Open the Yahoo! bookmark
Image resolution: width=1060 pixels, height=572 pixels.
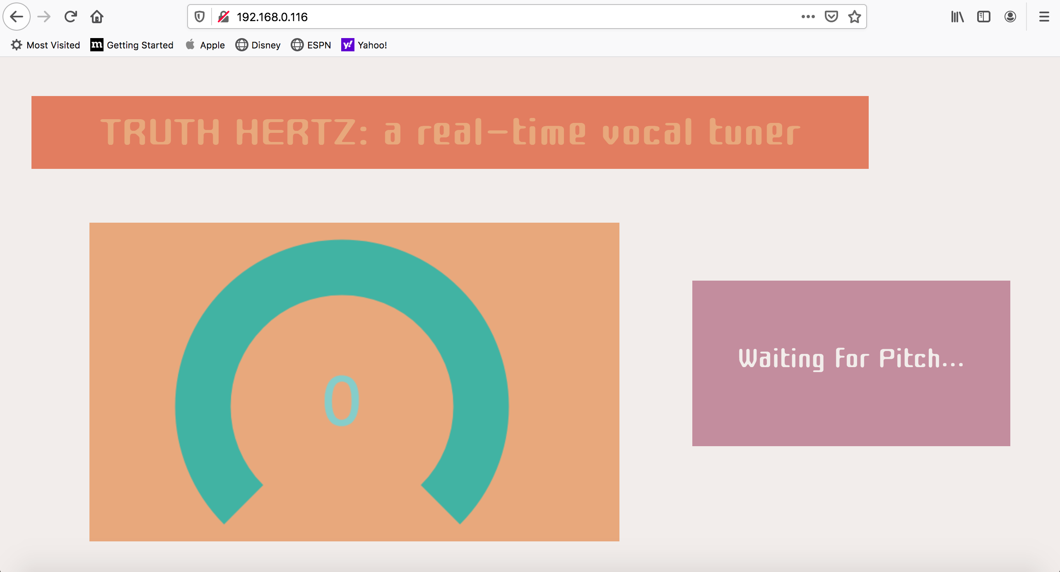364,45
